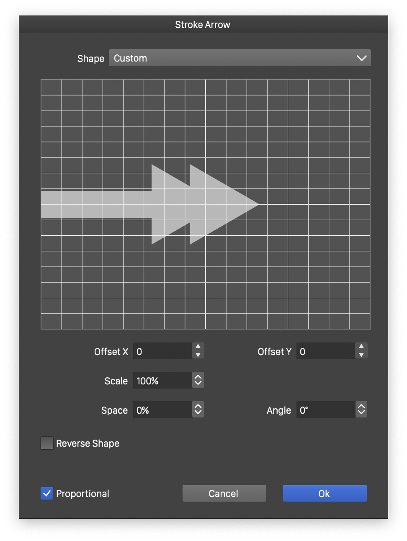Decrease Offset X with the down arrow
The image size is (407, 541).
coord(198,355)
